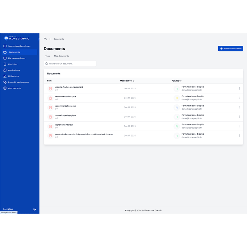The width and height of the screenshot is (247, 247).
Task: Open Supports pédagogiques from the sidebar
Action: (x=17, y=46)
